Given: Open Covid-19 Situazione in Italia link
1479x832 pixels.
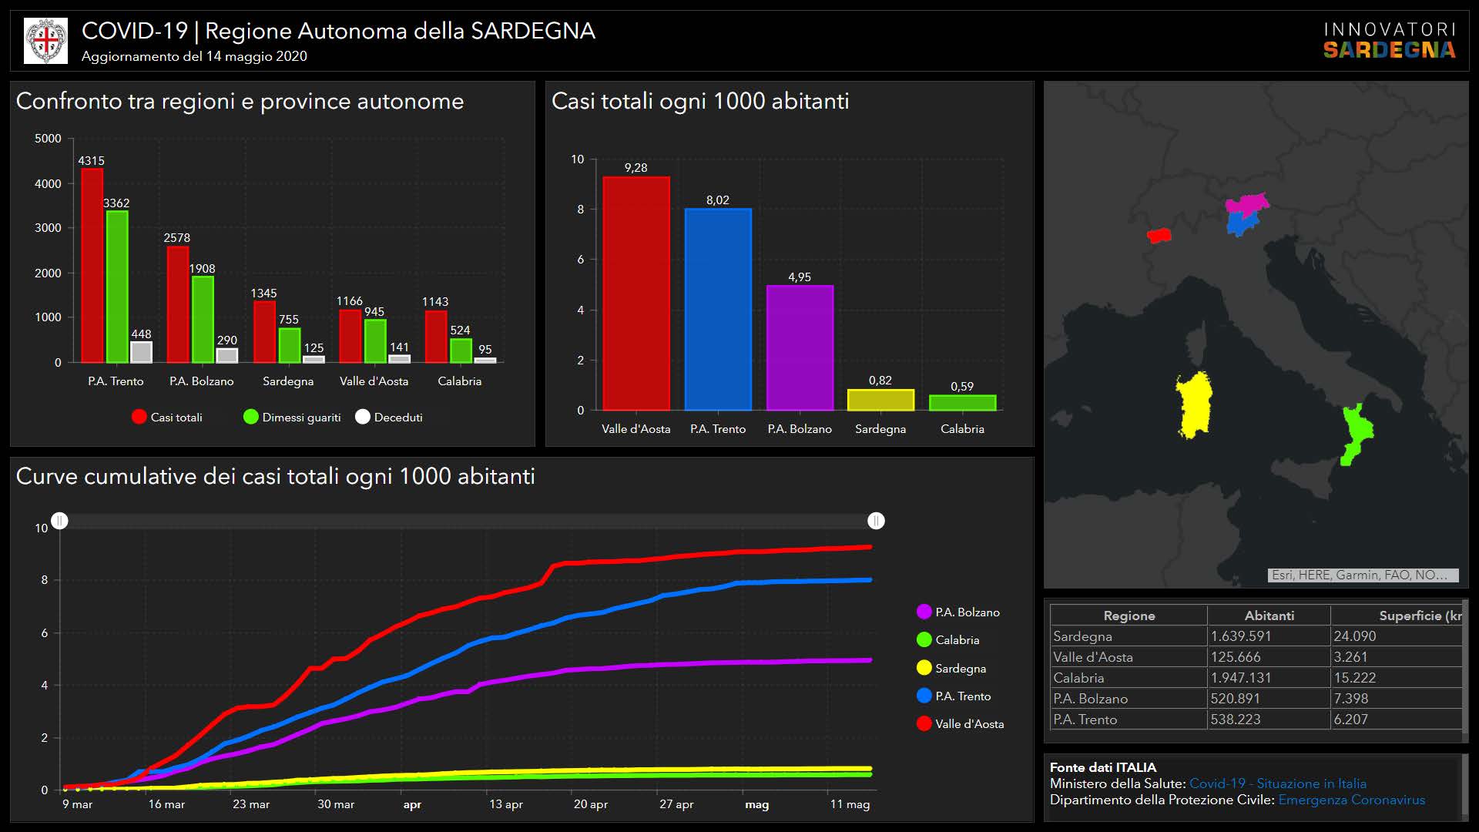Looking at the screenshot, I should tap(1277, 783).
